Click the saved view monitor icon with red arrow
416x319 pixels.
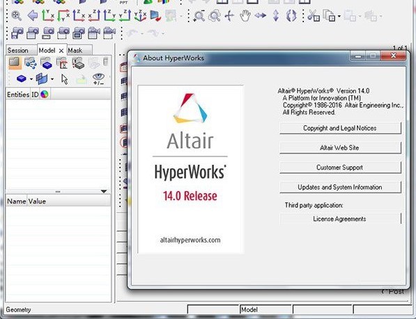point(155,16)
